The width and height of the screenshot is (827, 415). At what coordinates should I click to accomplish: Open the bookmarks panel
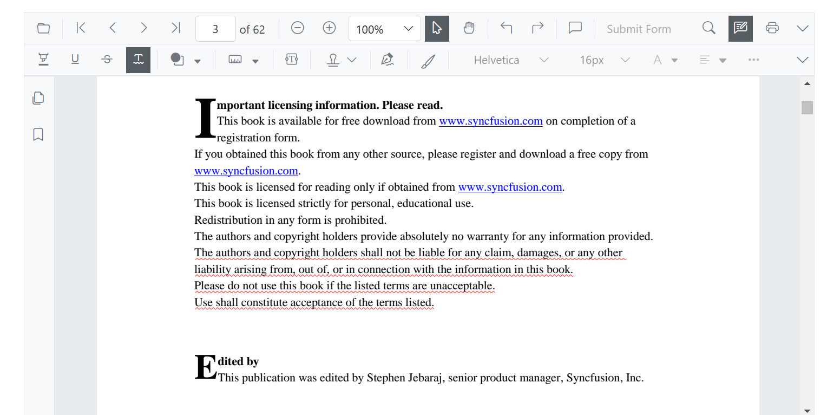coord(38,134)
